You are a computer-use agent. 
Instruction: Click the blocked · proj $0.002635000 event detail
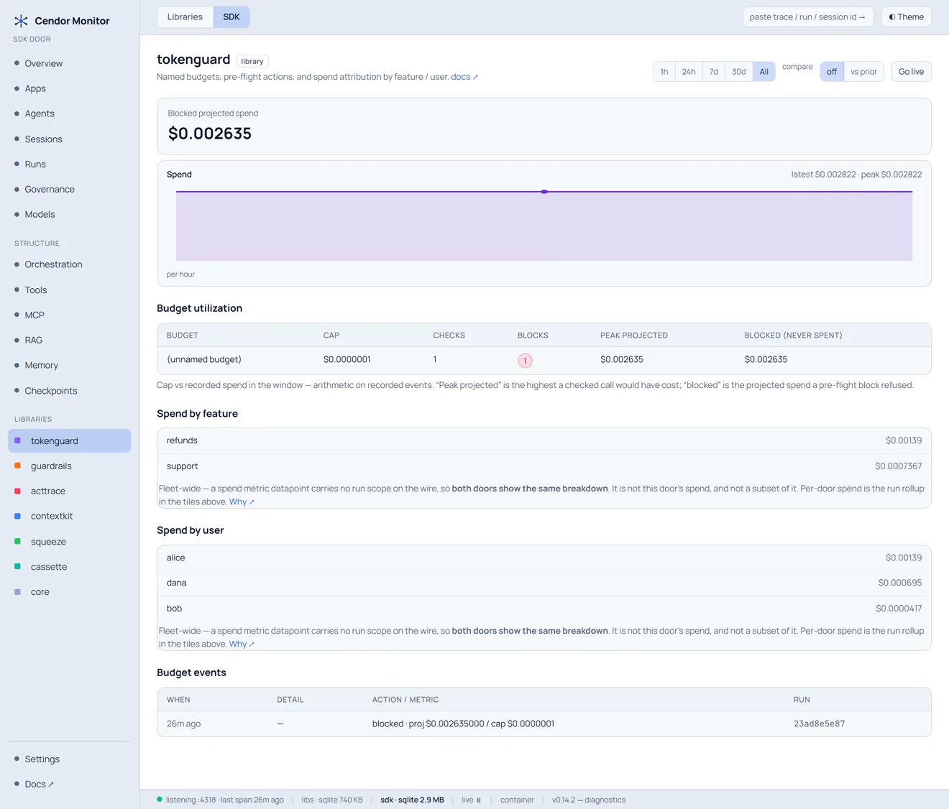click(x=463, y=724)
